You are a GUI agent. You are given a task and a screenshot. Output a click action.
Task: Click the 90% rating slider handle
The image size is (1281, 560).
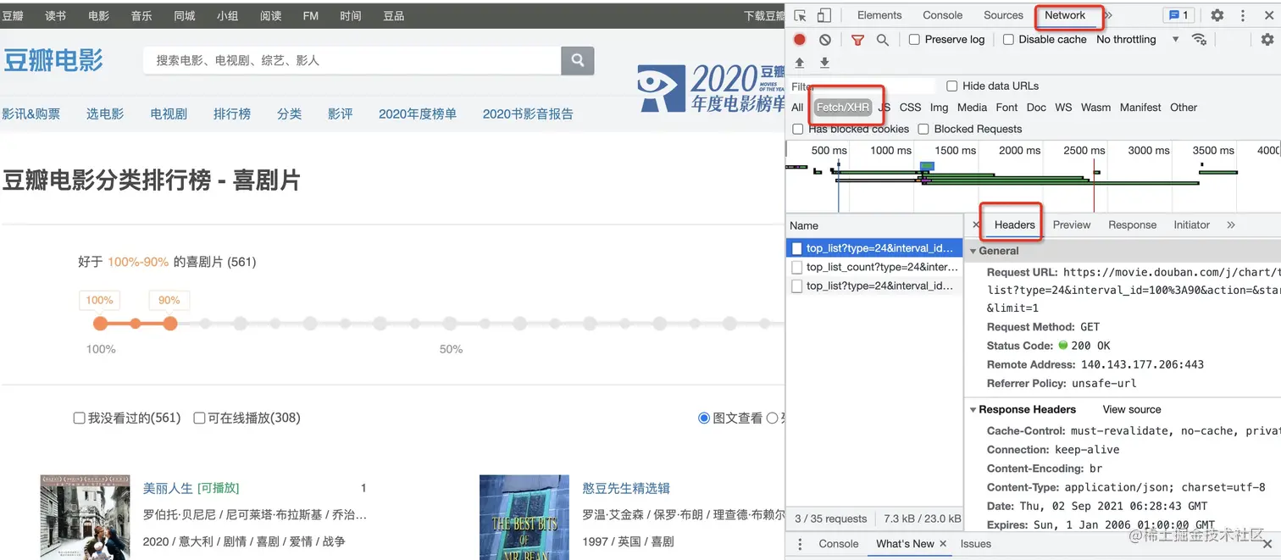coord(169,324)
